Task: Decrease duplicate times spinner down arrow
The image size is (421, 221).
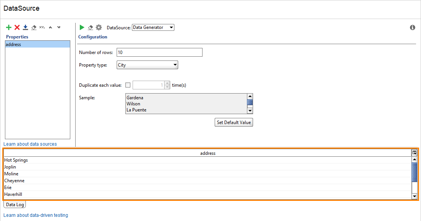Action: [x=167, y=87]
